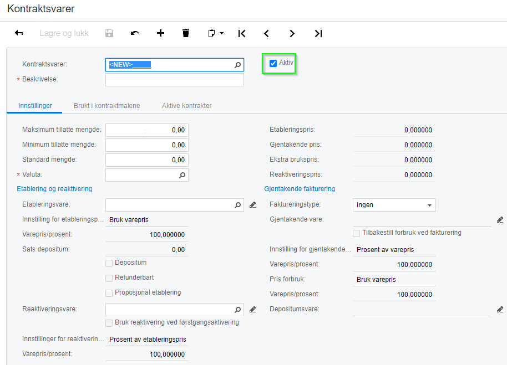Open the Etableringsvare lookup magnifier
The image size is (507, 365).
[x=237, y=205]
